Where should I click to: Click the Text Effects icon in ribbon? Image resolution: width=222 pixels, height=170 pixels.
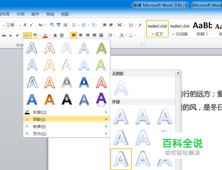(26, 35)
